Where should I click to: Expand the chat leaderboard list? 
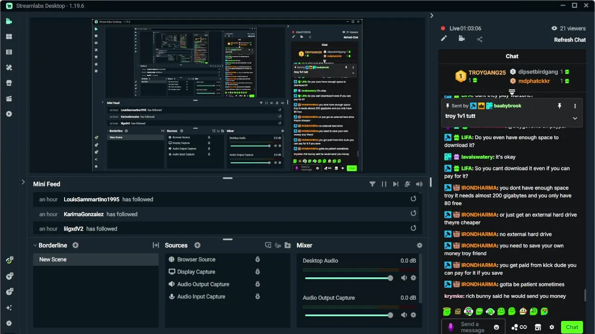coord(512,92)
